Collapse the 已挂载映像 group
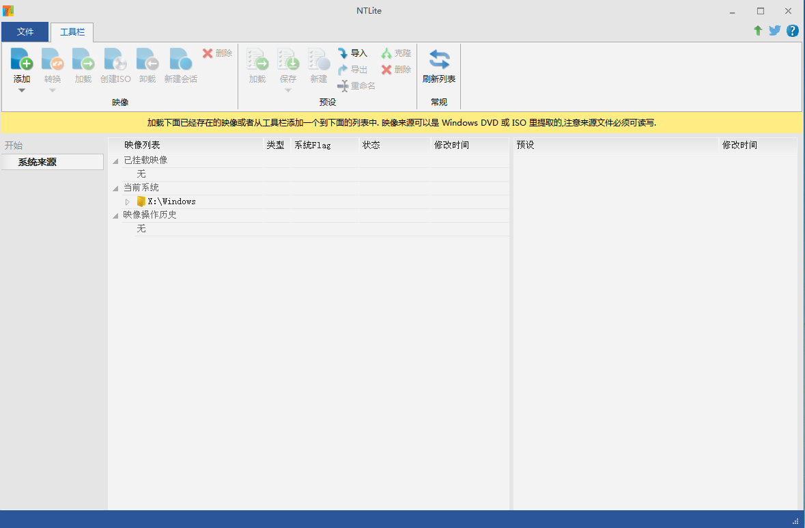This screenshot has height=528, width=805. click(x=115, y=161)
